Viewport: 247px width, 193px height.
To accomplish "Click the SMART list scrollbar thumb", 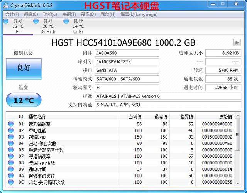I will tap(238, 135).
